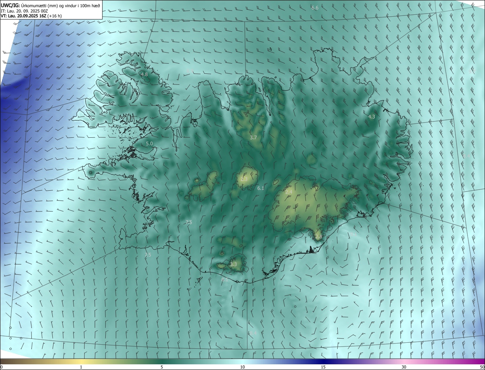Click the title text 'Úrkomumætti (mm) og vindur í 100m hæð'
The height and width of the screenshot is (370, 485).
click(60, 5)
